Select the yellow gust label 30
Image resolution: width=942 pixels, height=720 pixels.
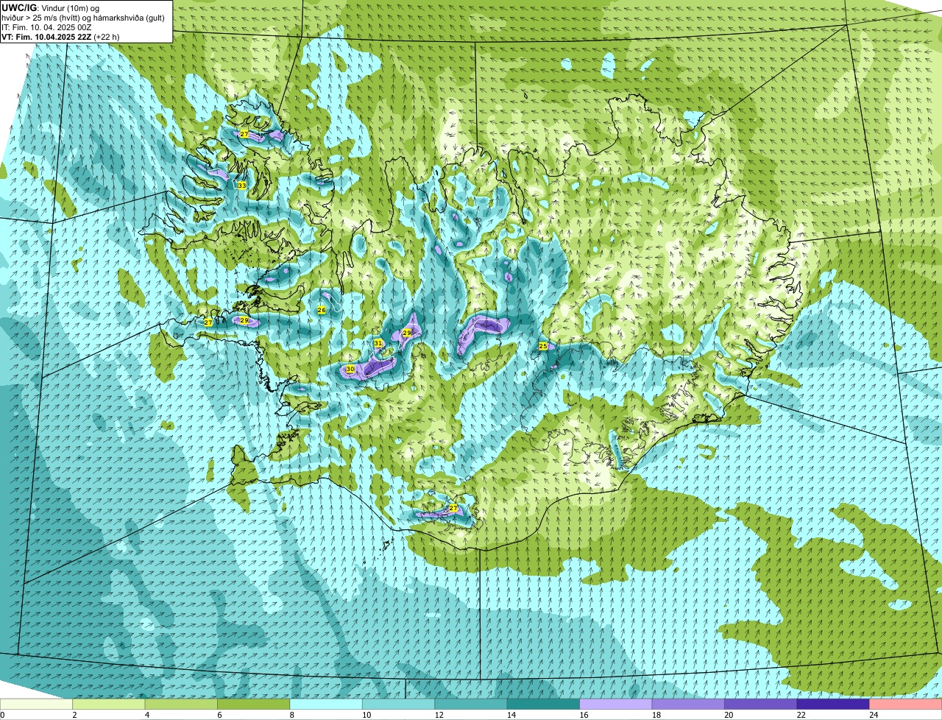click(350, 369)
